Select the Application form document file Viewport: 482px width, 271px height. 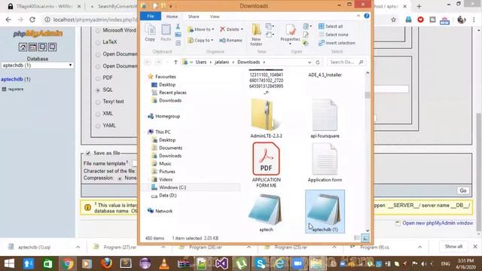pos(325,163)
